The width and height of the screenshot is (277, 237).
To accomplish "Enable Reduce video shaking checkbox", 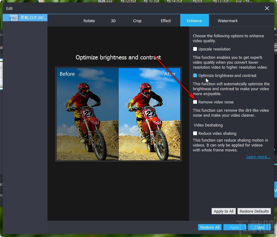I will pyautogui.click(x=195, y=133).
